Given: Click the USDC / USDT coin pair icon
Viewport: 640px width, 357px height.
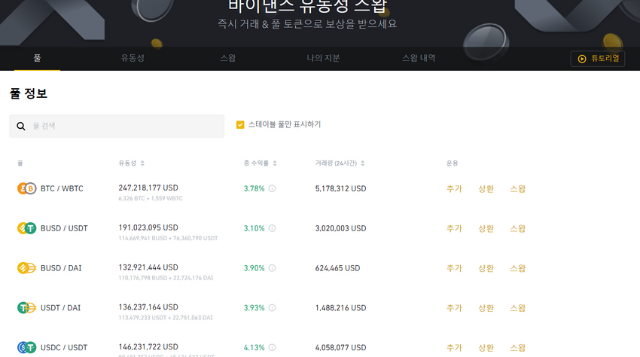Looking at the screenshot, I should tap(26, 348).
